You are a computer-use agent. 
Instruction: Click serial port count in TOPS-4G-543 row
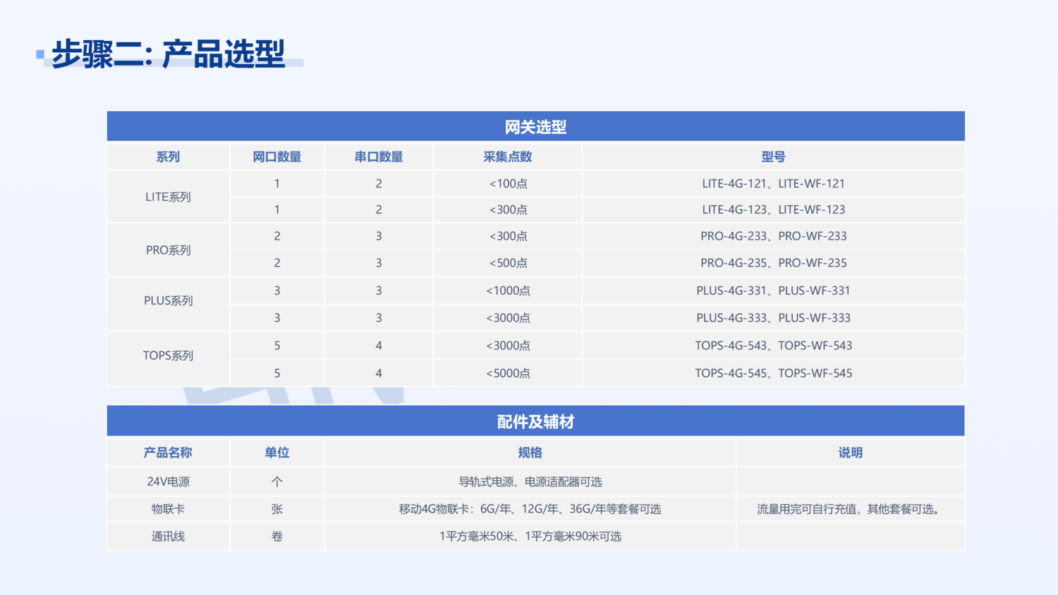(379, 345)
